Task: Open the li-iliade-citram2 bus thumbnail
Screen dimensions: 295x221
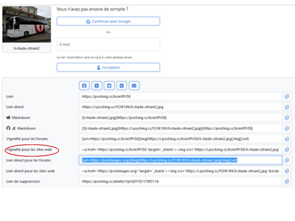Action: 27,24
